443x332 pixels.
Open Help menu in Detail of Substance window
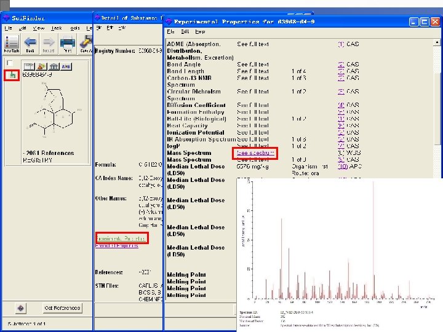click(122, 28)
